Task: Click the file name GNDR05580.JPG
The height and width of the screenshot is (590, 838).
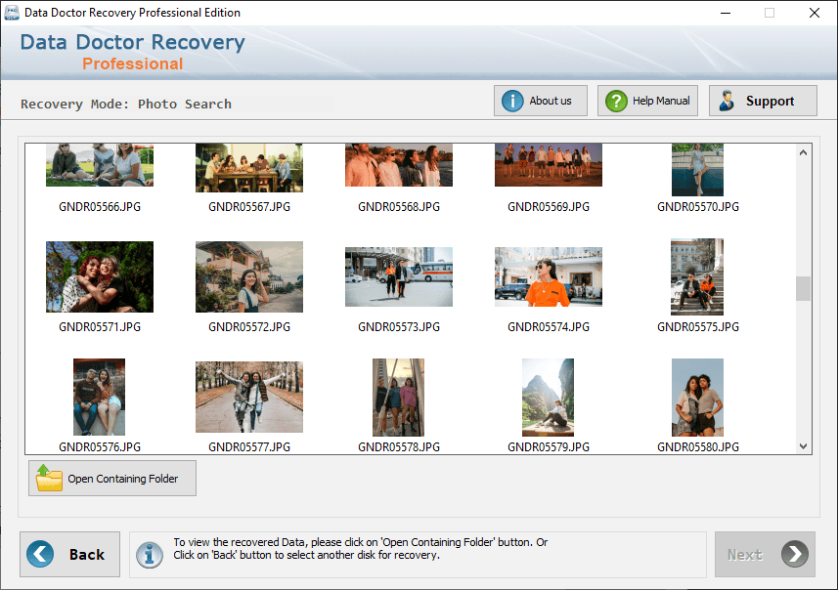Action: (698, 447)
